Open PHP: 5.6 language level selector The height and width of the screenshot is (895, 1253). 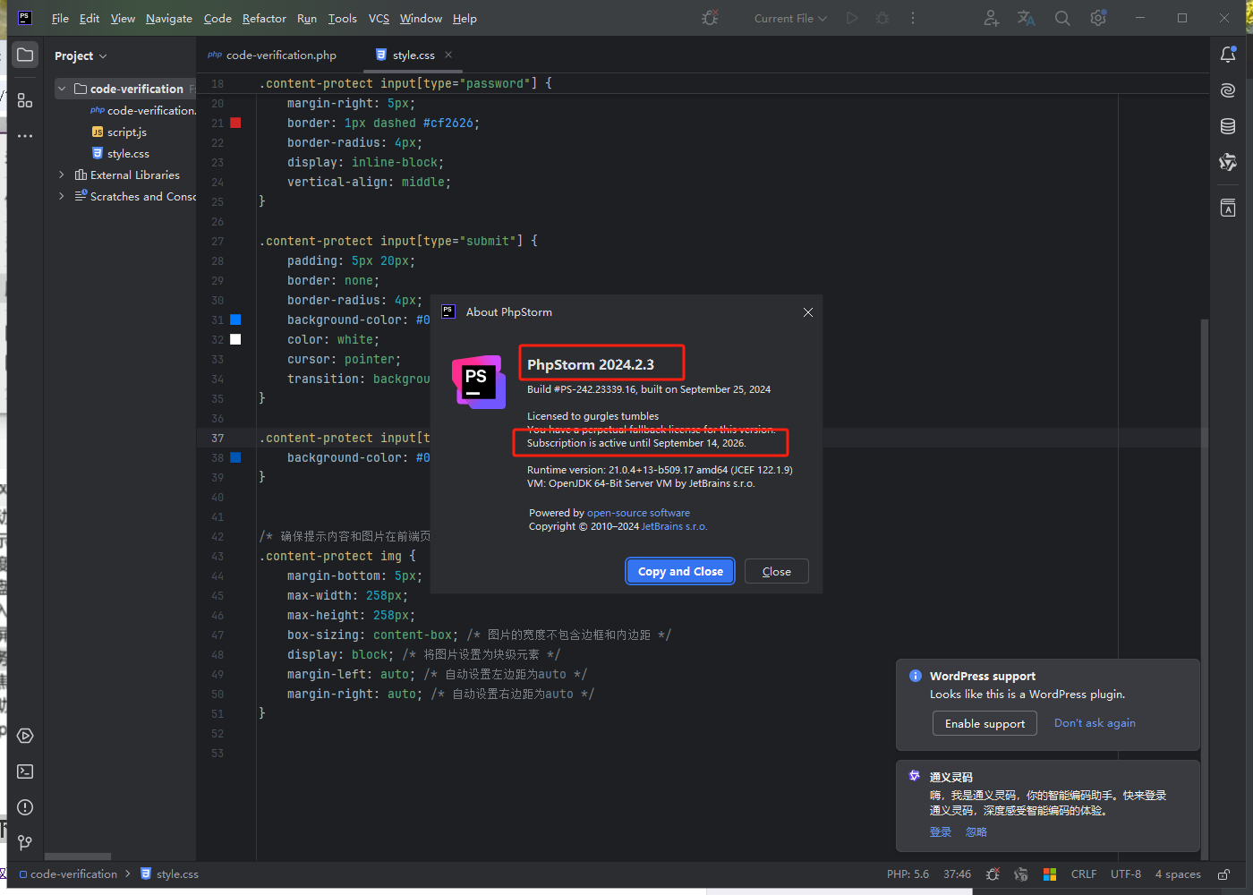pyautogui.click(x=908, y=874)
